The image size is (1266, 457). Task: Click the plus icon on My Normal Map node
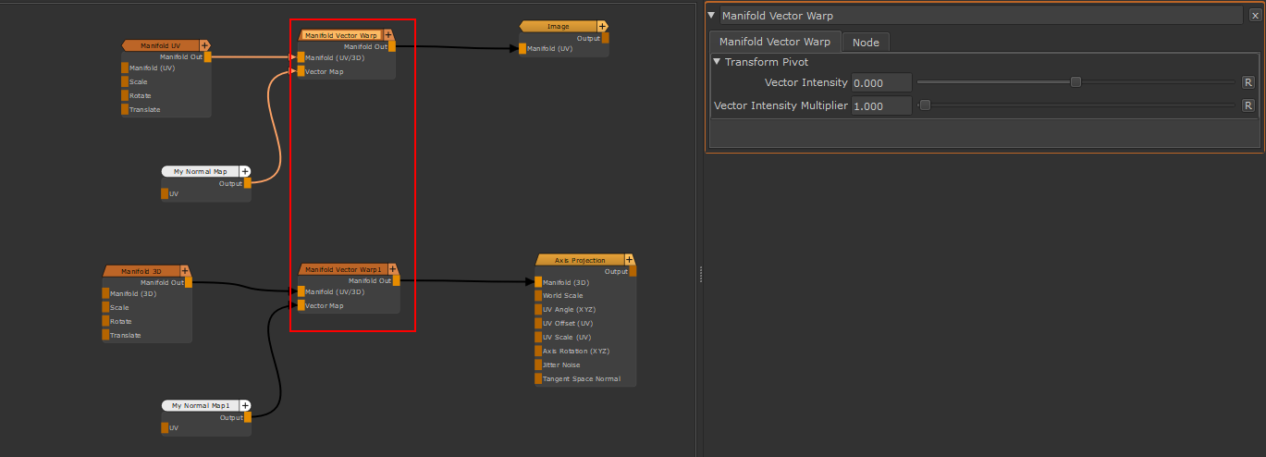245,171
